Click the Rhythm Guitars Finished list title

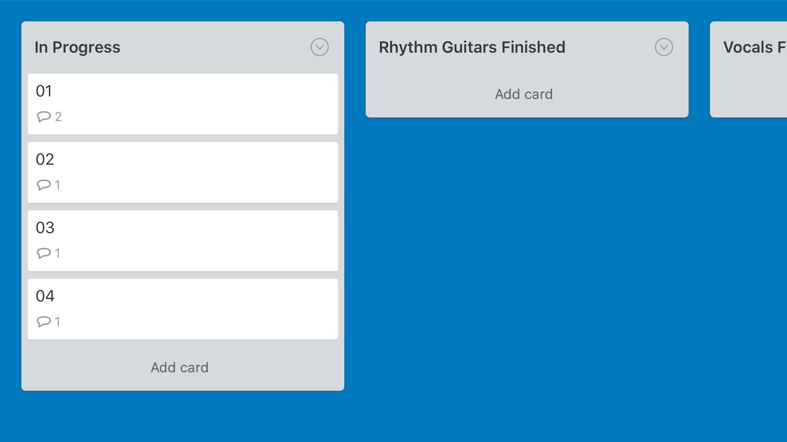pos(472,47)
